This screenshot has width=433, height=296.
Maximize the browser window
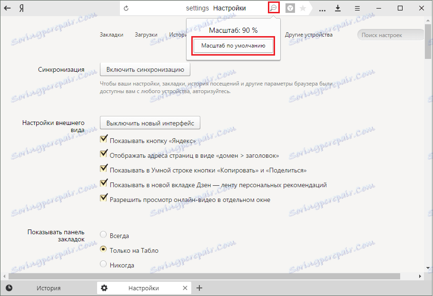pos(400,8)
